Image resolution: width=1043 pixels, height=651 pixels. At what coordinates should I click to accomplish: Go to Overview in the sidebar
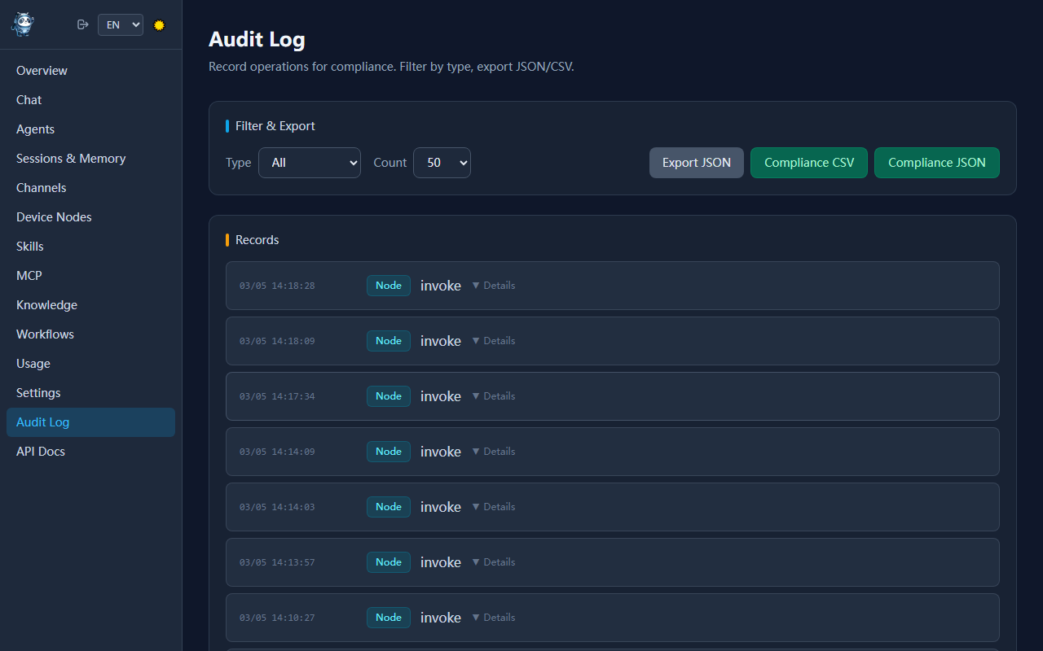(x=90, y=71)
